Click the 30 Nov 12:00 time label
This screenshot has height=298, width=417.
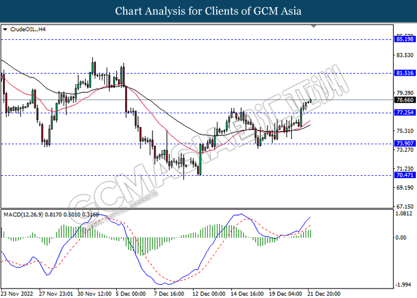pos(94,294)
